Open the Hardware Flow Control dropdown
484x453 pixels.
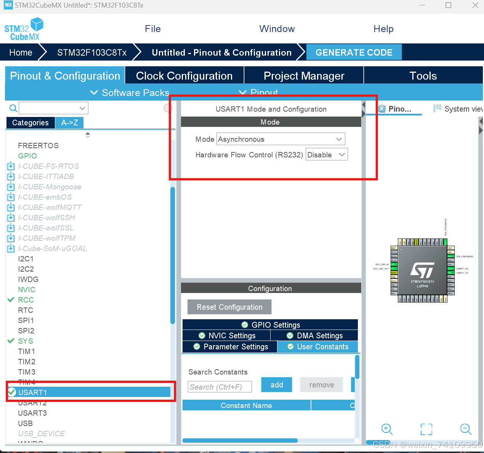327,155
